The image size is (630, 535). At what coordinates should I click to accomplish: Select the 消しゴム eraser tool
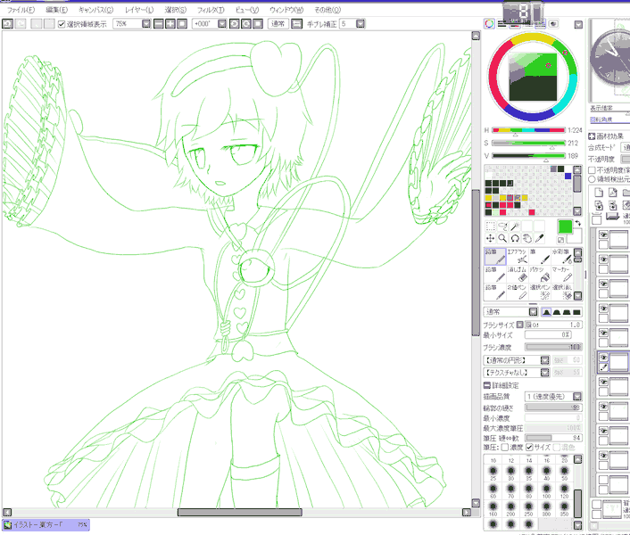point(517,274)
